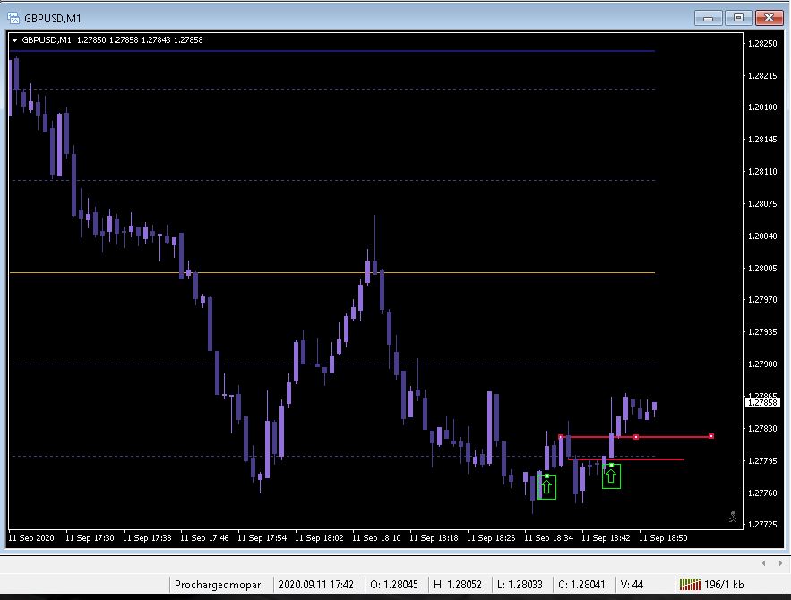Click the connection status bars icon

(x=690, y=585)
